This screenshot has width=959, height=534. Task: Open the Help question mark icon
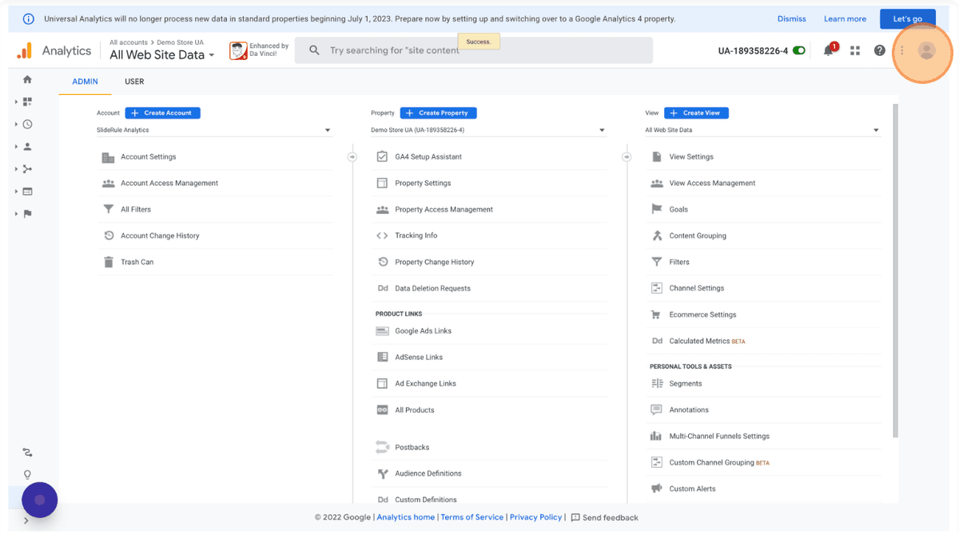tap(880, 50)
